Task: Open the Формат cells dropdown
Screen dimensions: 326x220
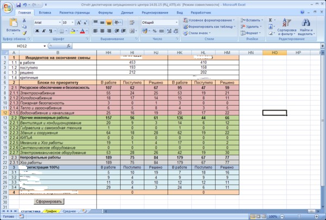Action: tap(250, 33)
